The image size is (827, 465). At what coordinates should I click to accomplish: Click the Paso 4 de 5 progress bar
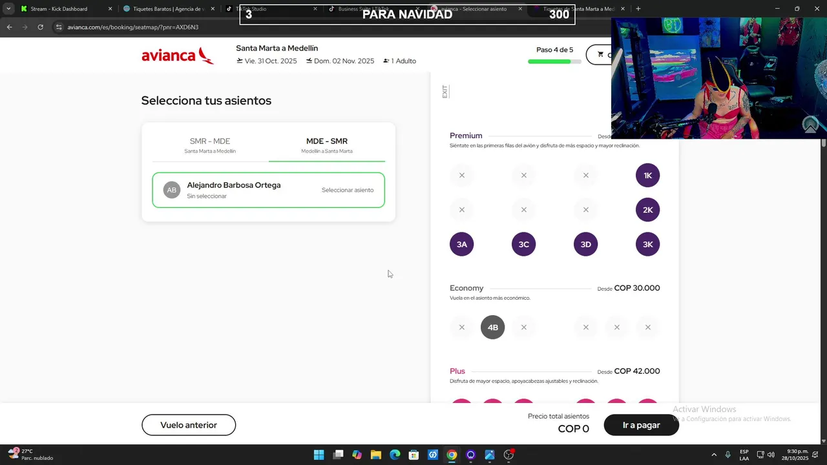pos(554,61)
